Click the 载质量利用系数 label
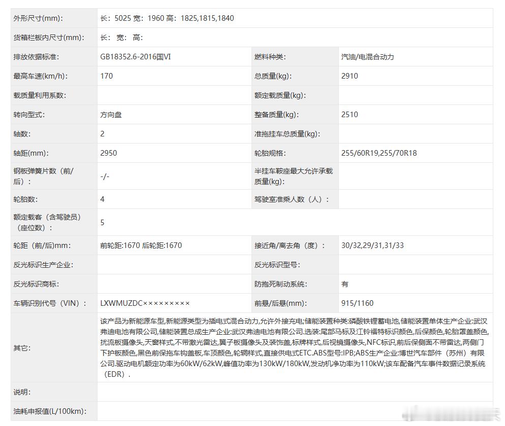This screenshot has height=426, width=505. coord(40,95)
